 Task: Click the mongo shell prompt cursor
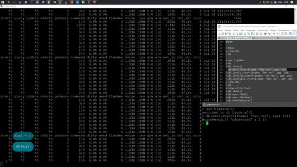pos(207,123)
